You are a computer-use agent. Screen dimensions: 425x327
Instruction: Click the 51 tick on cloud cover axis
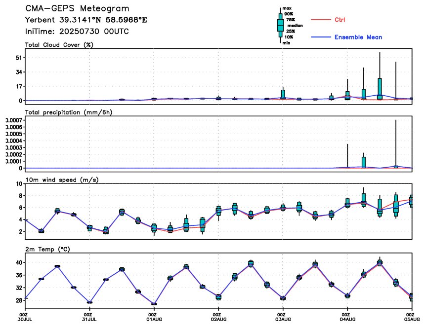point(19,58)
